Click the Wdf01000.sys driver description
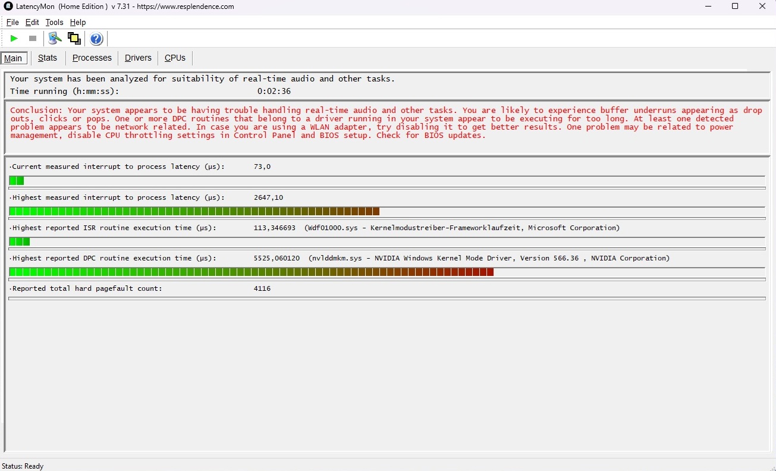The height and width of the screenshot is (471, 776). click(x=462, y=228)
